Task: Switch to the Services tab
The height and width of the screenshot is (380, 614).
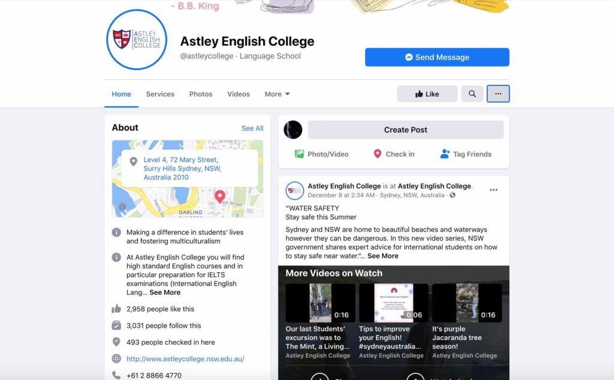Action: pyautogui.click(x=160, y=94)
